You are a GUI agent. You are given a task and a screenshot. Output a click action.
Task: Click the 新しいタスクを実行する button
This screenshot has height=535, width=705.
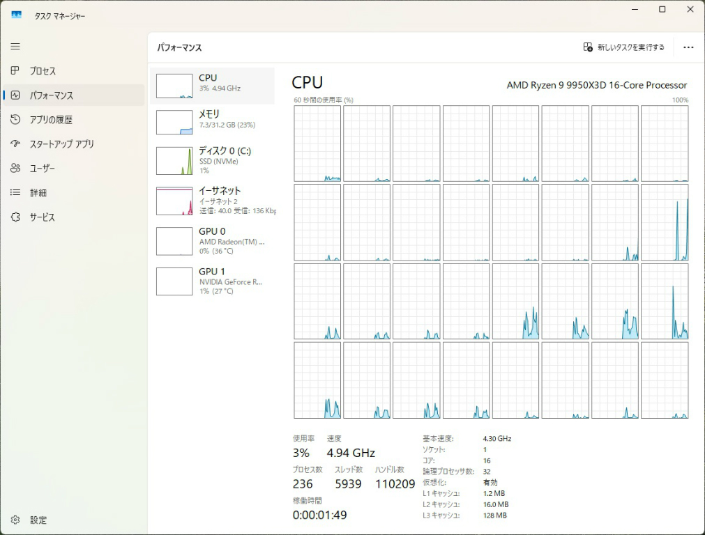pos(624,47)
